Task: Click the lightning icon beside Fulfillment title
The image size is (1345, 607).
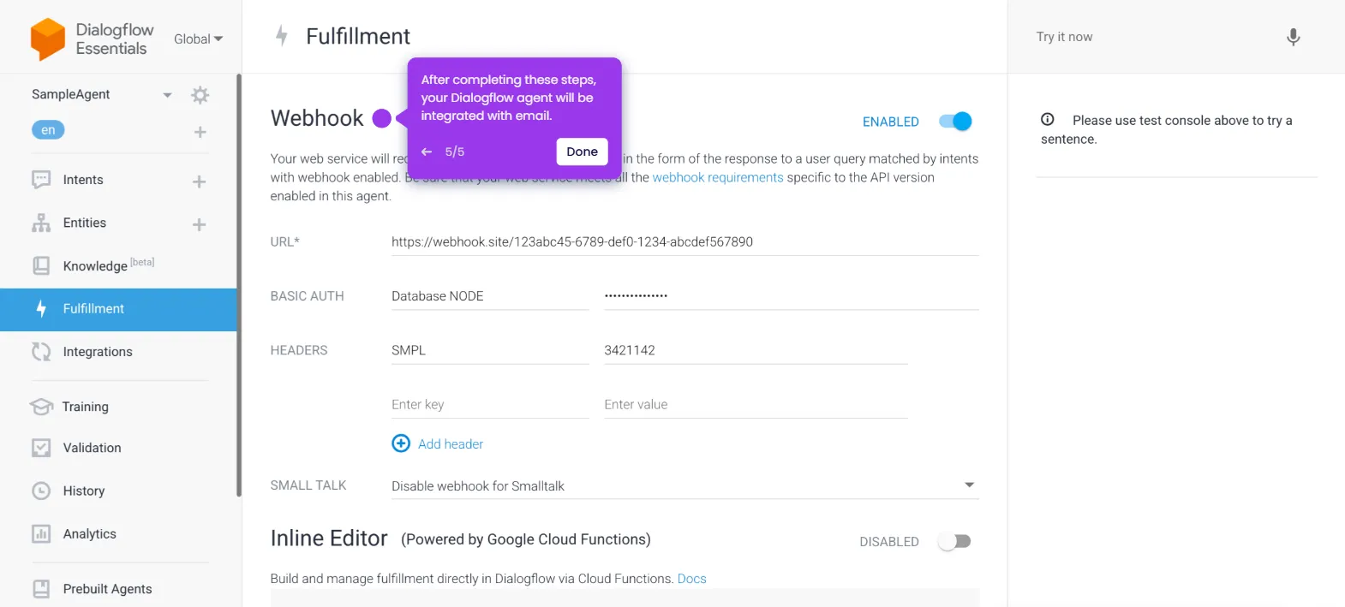Action: click(281, 35)
